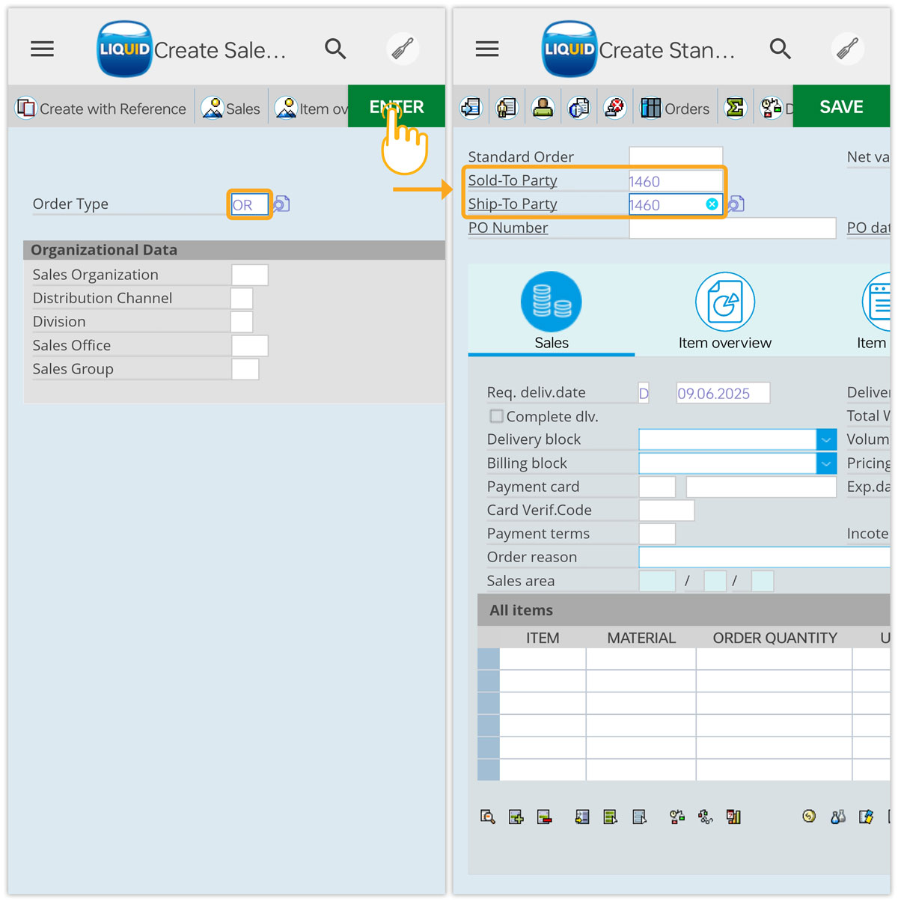Click the Organizational Data section header

(234, 250)
